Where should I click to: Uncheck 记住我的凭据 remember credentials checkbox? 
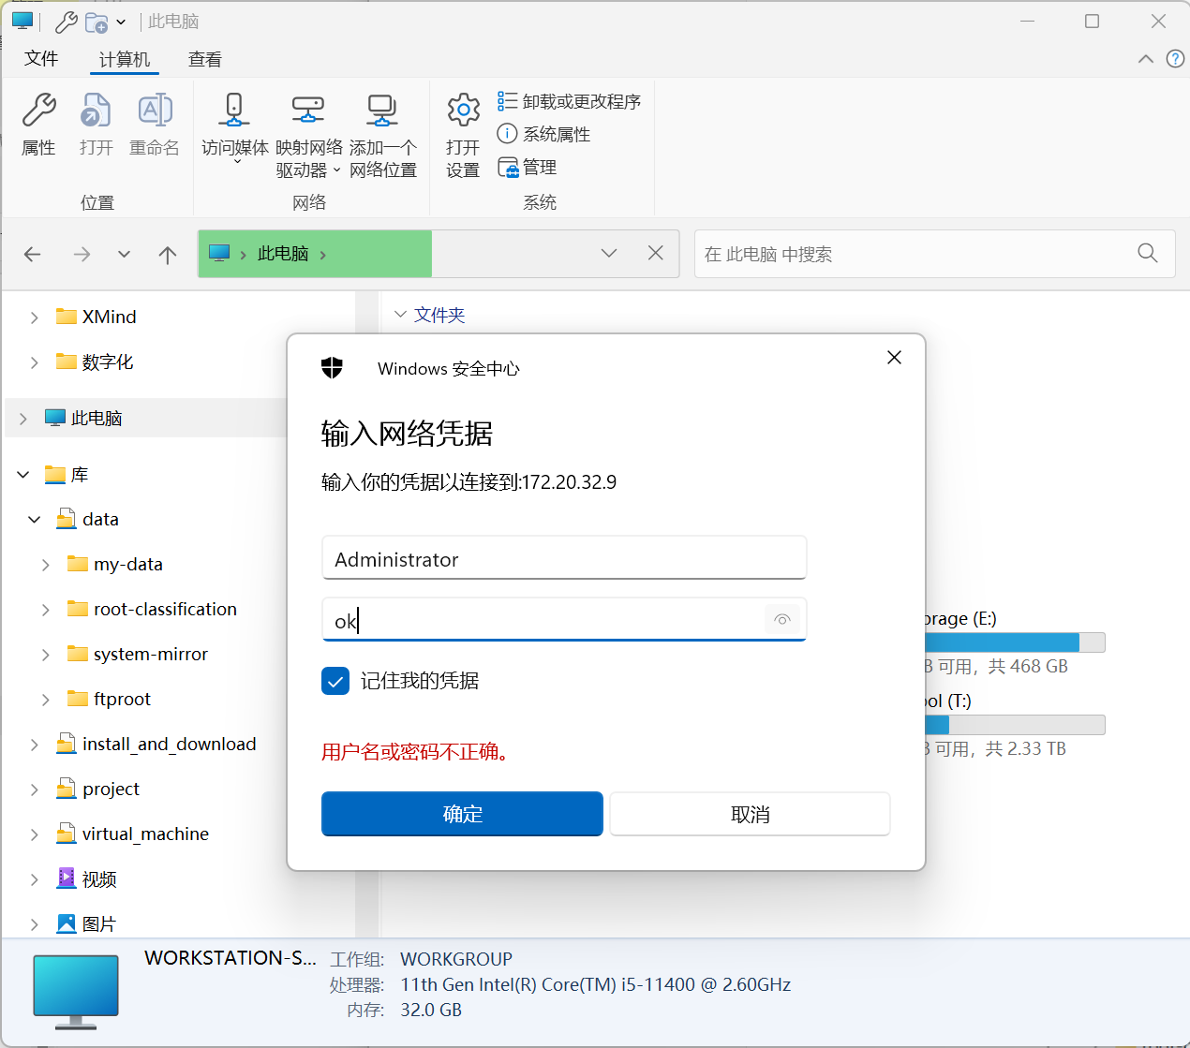tap(335, 681)
